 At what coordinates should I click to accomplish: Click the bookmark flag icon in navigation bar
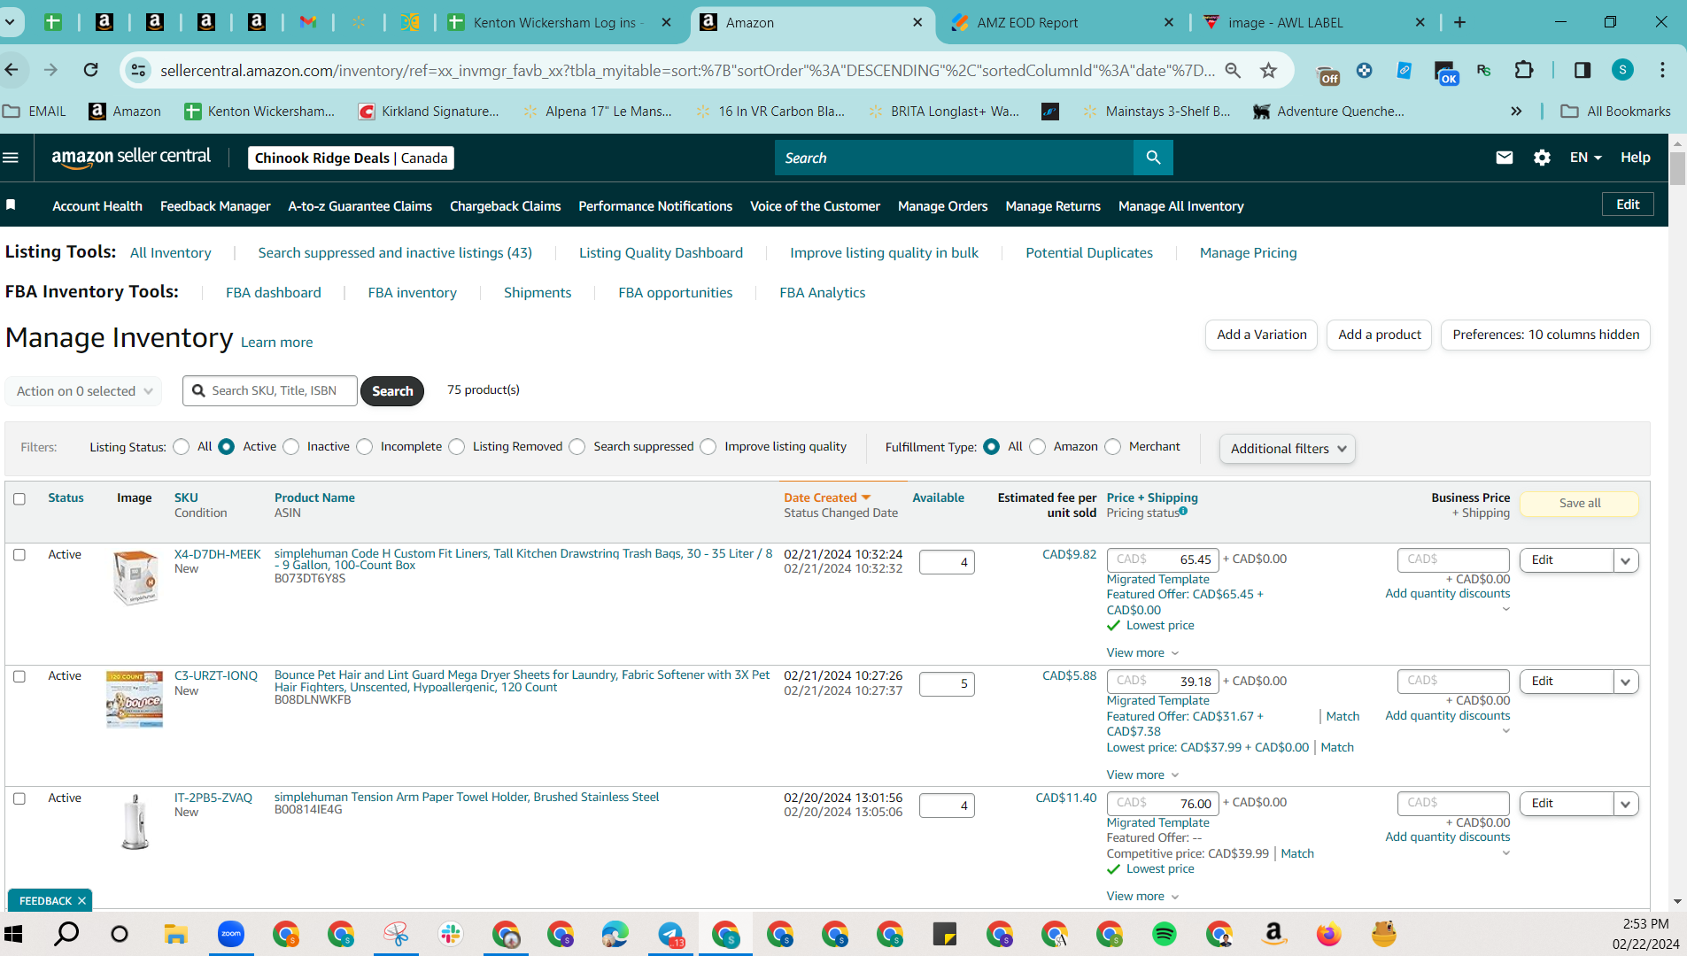pos(12,205)
